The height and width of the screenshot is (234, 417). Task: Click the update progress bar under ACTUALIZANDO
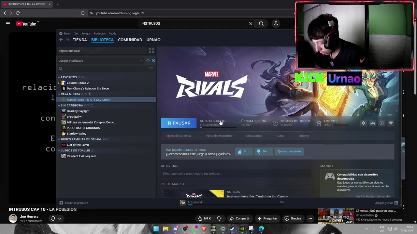coord(218,128)
